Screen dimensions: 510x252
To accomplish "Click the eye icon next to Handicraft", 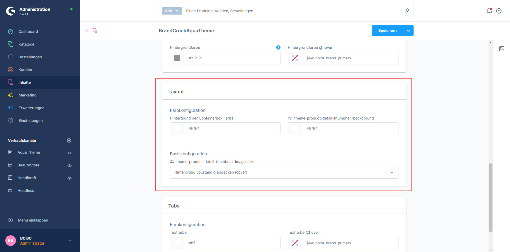I will pyautogui.click(x=70, y=178).
